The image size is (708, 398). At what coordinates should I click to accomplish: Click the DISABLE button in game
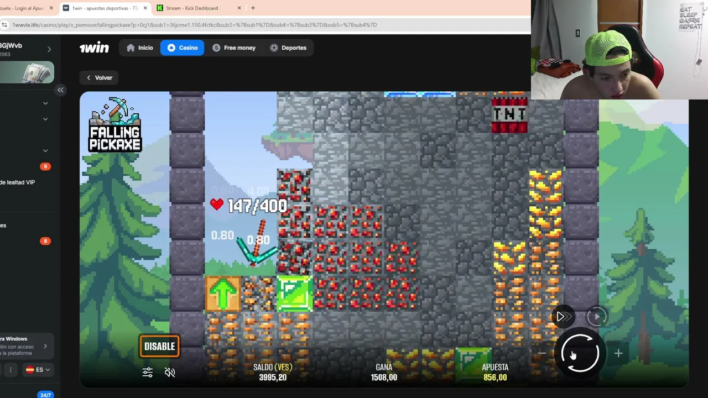point(159,347)
